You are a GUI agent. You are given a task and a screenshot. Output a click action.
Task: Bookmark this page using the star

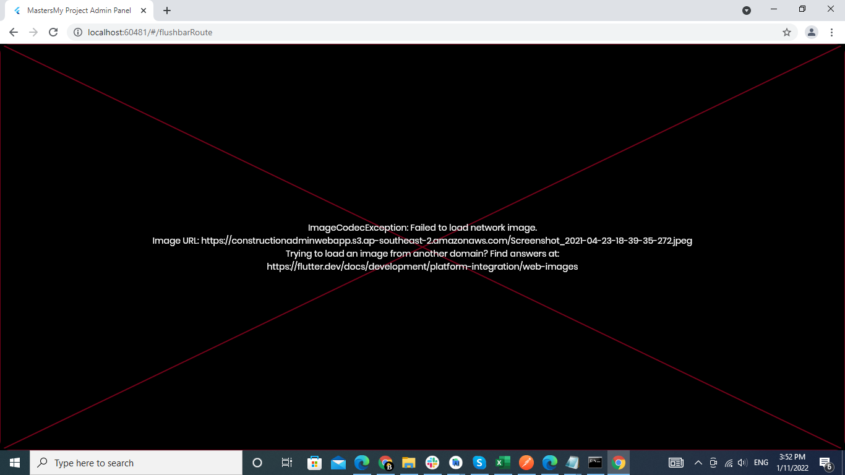786,32
